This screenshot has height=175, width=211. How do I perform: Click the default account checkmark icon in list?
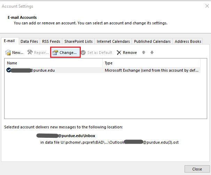(9, 70)
